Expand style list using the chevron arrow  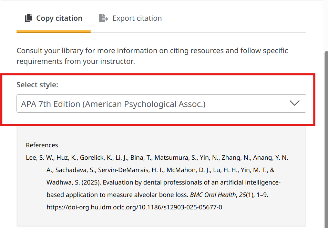tap(294, 103)
